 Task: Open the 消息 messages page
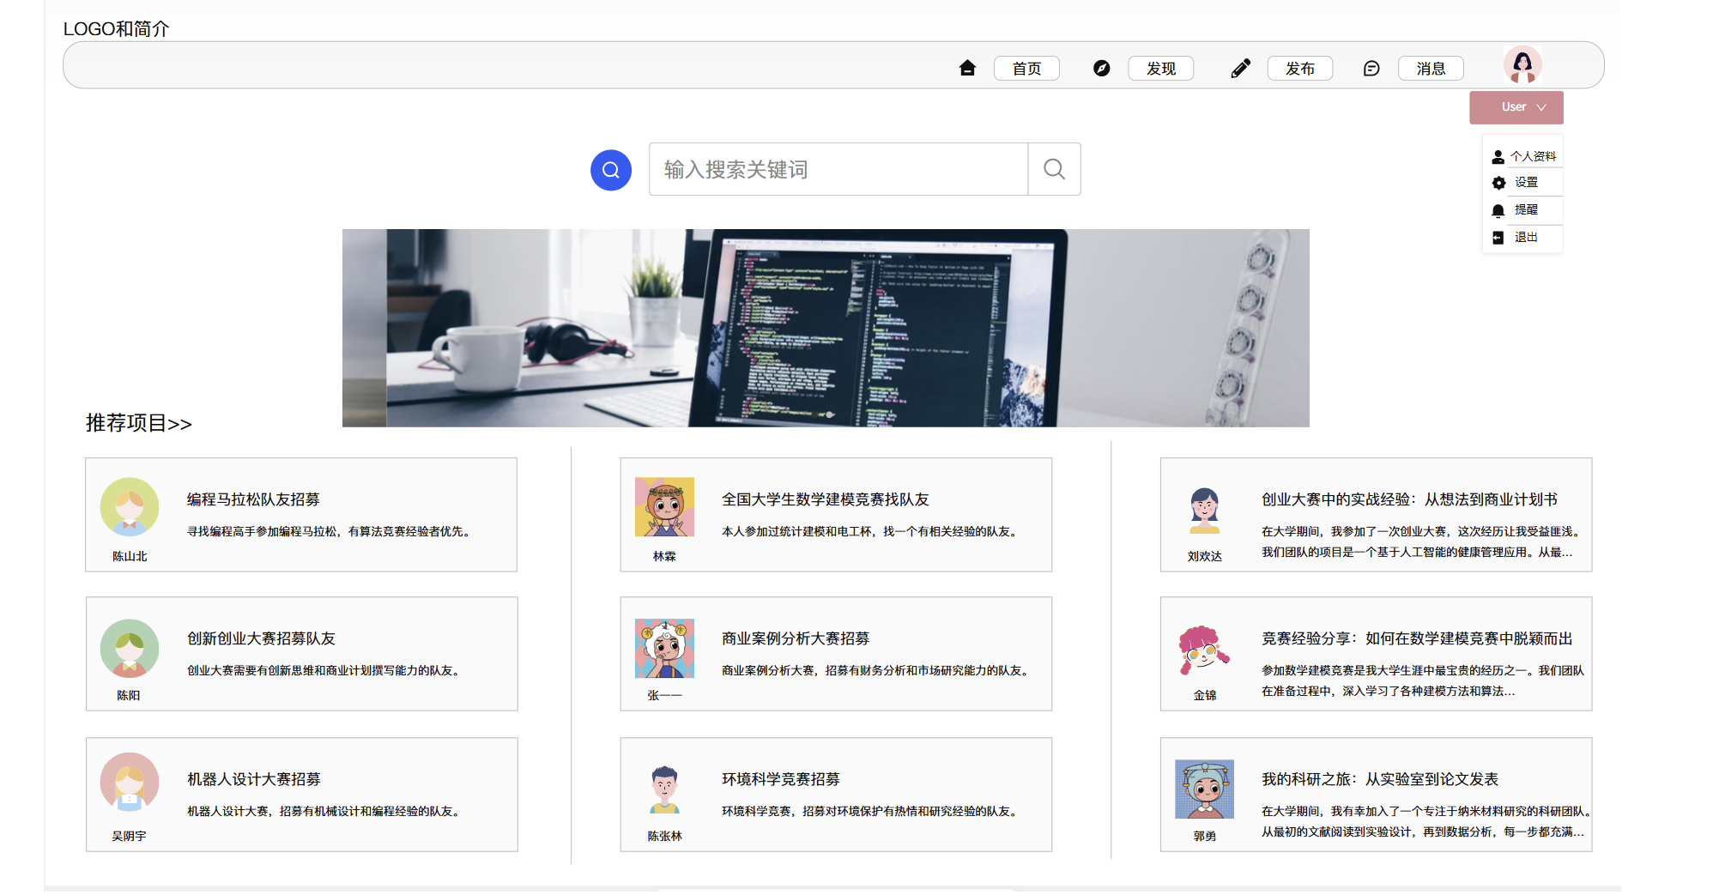(1431, 68)
